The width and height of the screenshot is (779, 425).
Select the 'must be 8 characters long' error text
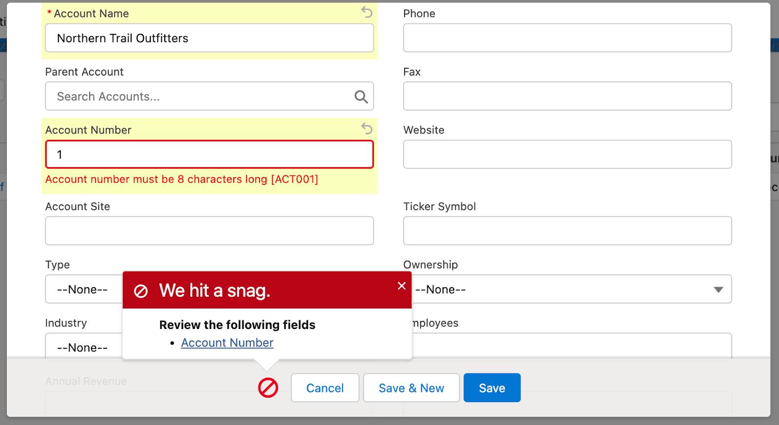[x=200, y=179]
